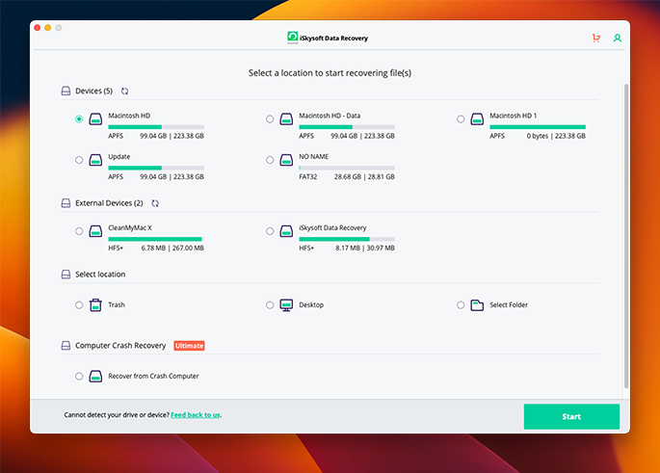Screen dimensions: 660x473
Task: Click the External Devices section header icon
Action: [x=66, y=203]
